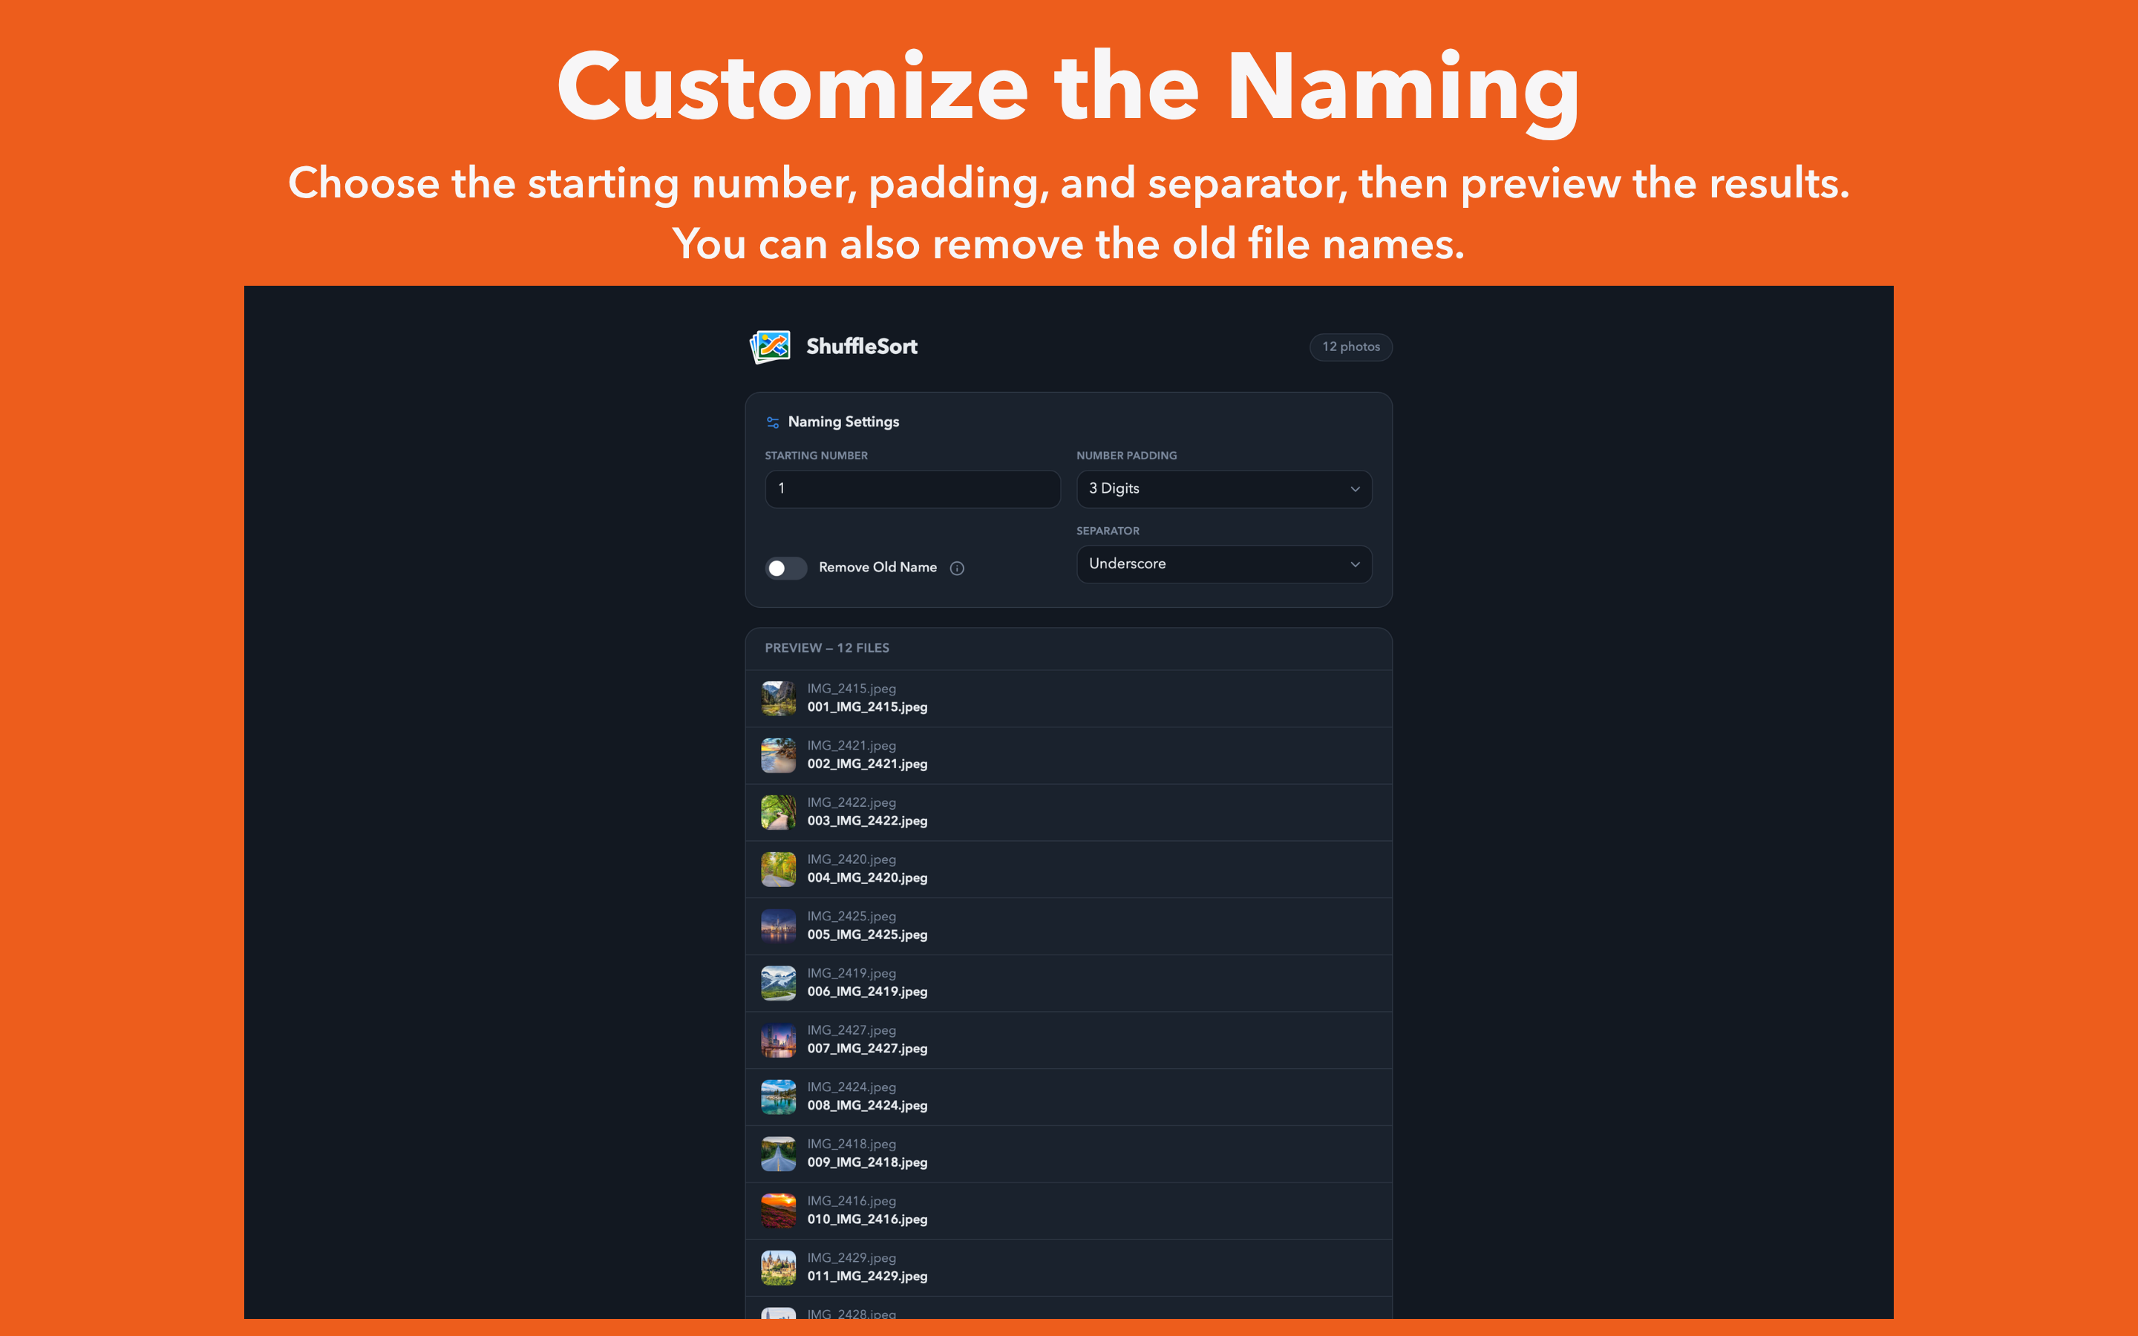Click new name 010_IMG_2416.jpeg
The width and height of the screenshot is (2138, 1336).
[866, 1219]
